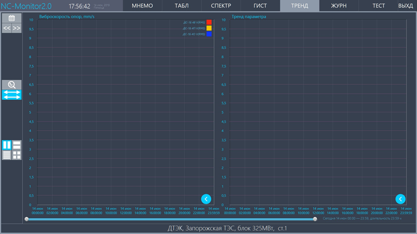This screenshot has width=417, height=234.
Task: Click the blue legend color swatch
Action: 209,34
